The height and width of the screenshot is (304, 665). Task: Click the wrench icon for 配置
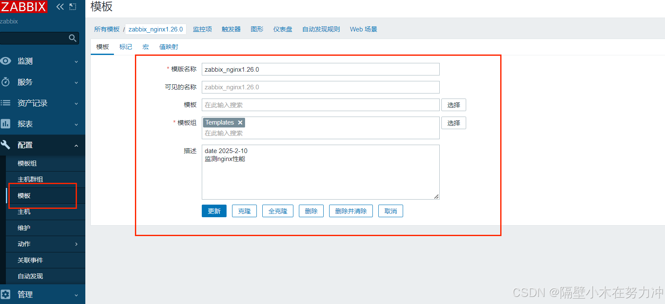pos(5,145)
